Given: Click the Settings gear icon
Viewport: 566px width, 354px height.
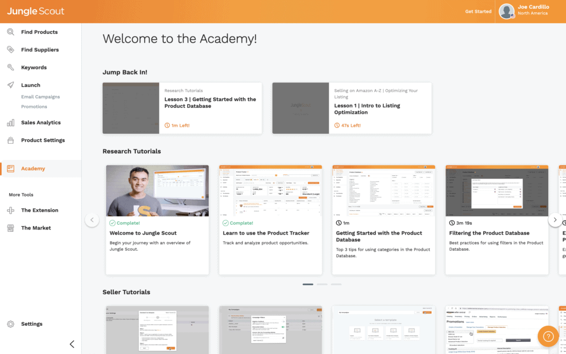Looking at the screenshot, I should (11, 324).
